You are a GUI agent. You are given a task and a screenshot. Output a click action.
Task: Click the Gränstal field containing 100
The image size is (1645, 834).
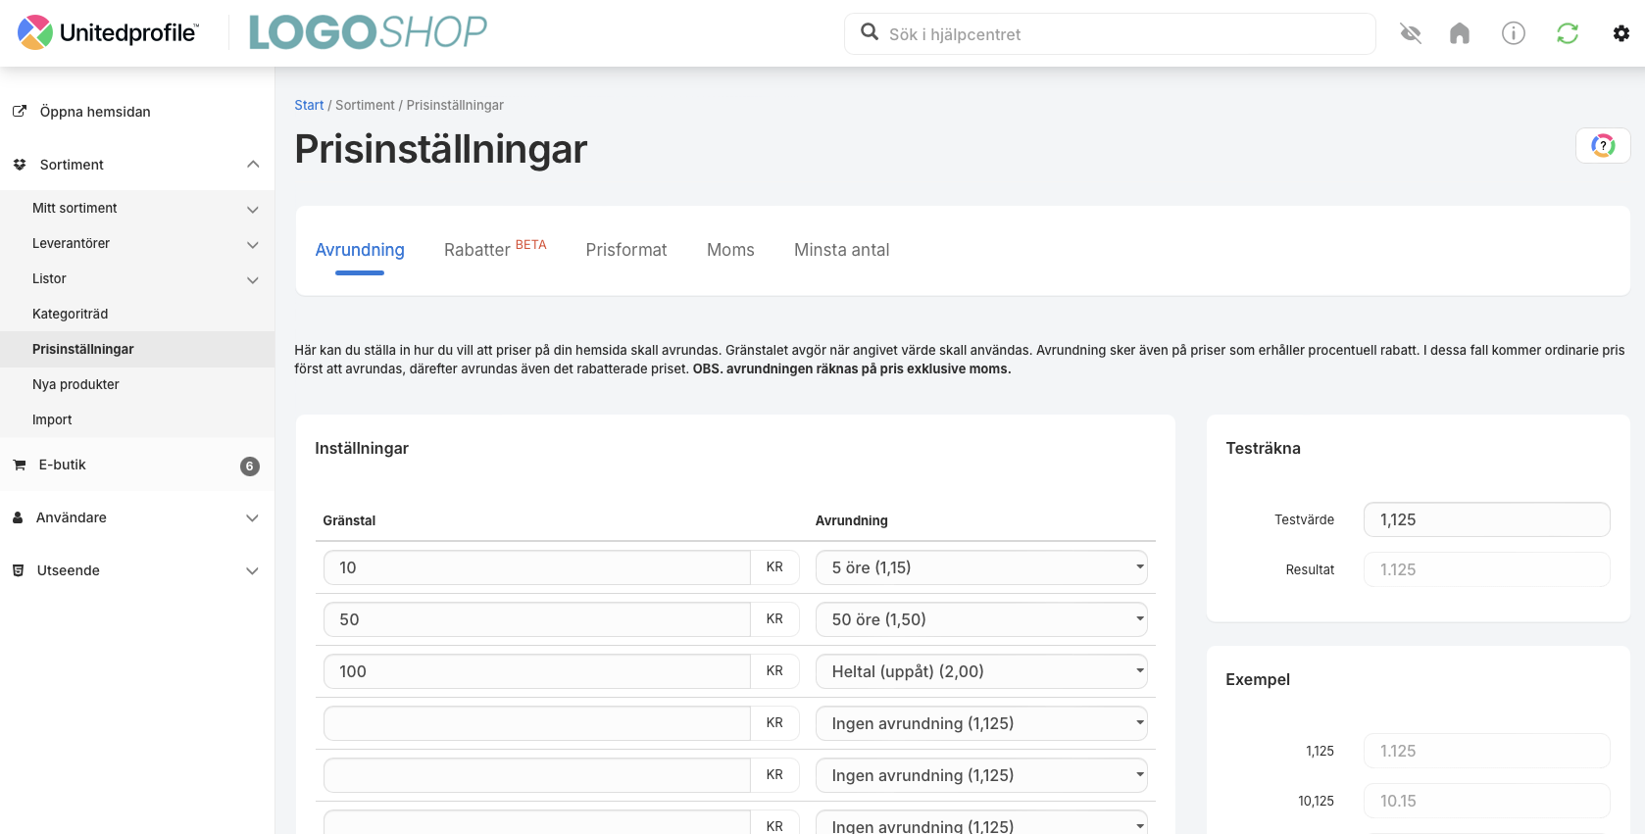(537, 671)
